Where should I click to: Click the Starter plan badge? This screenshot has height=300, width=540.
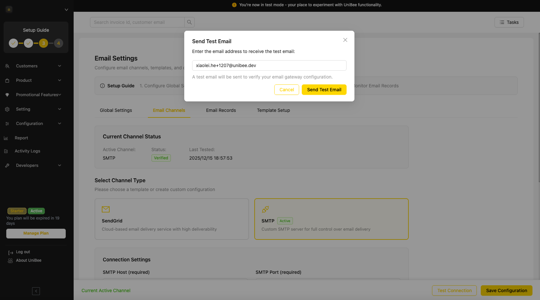coord(17,211)
